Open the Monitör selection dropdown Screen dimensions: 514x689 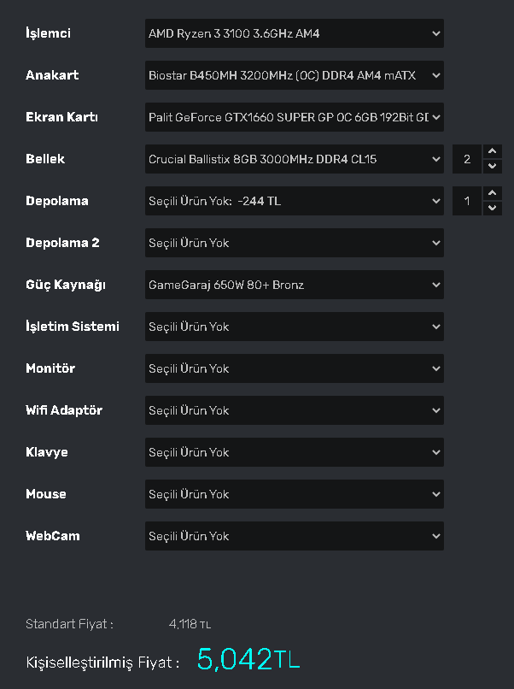[x=294, y=368]
